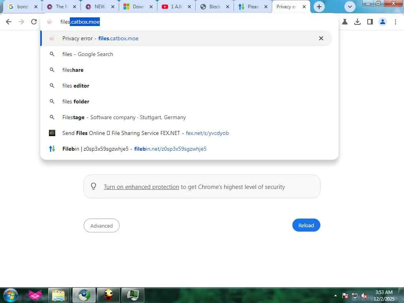404x303 pixels.
Task: Toggle the side panel icon
Action: click(x=370, y=22)
